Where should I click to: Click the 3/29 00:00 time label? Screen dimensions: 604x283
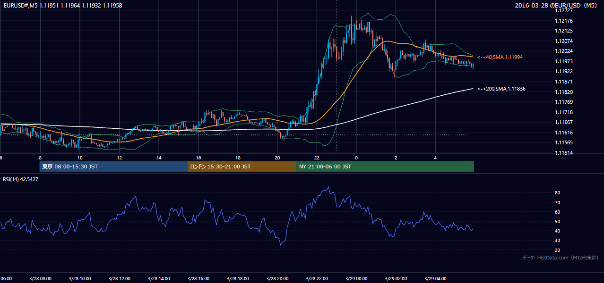pyautogui.click(x=356, y=278)
